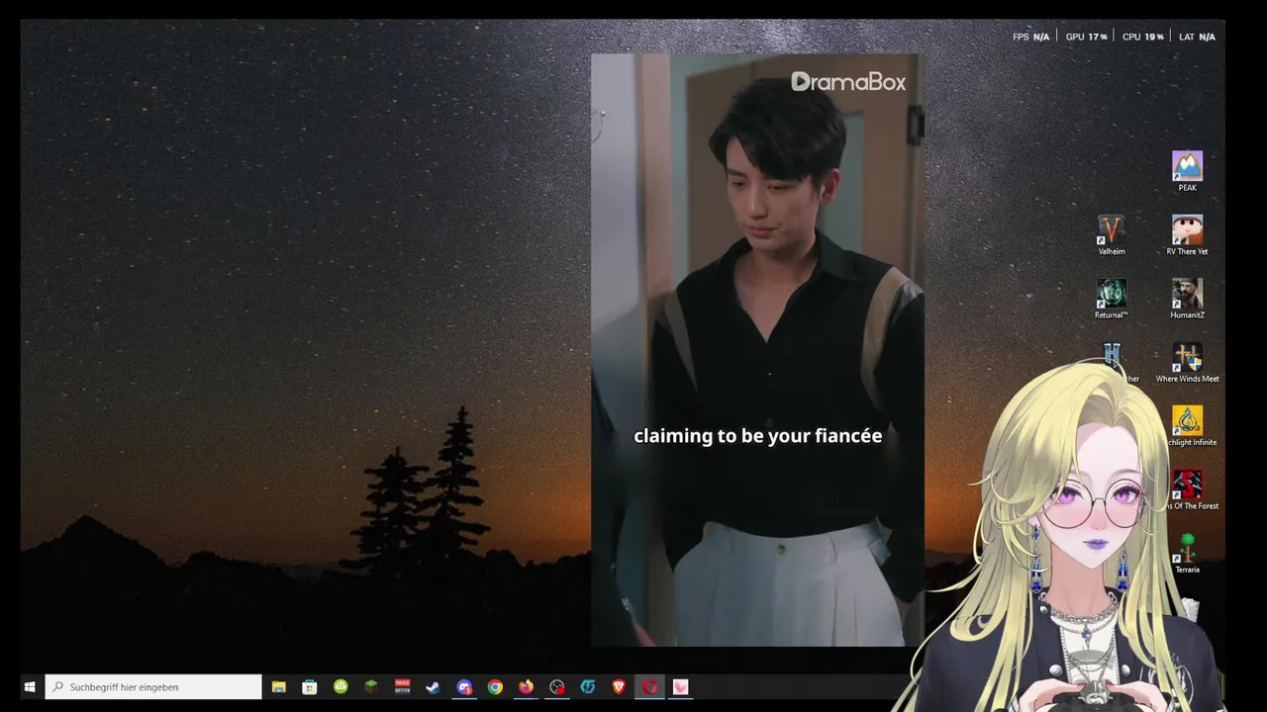Viewport: 1267px width, 712px height.
Task: Open the pink app icon in taskbar
Action: coord(680,686)
